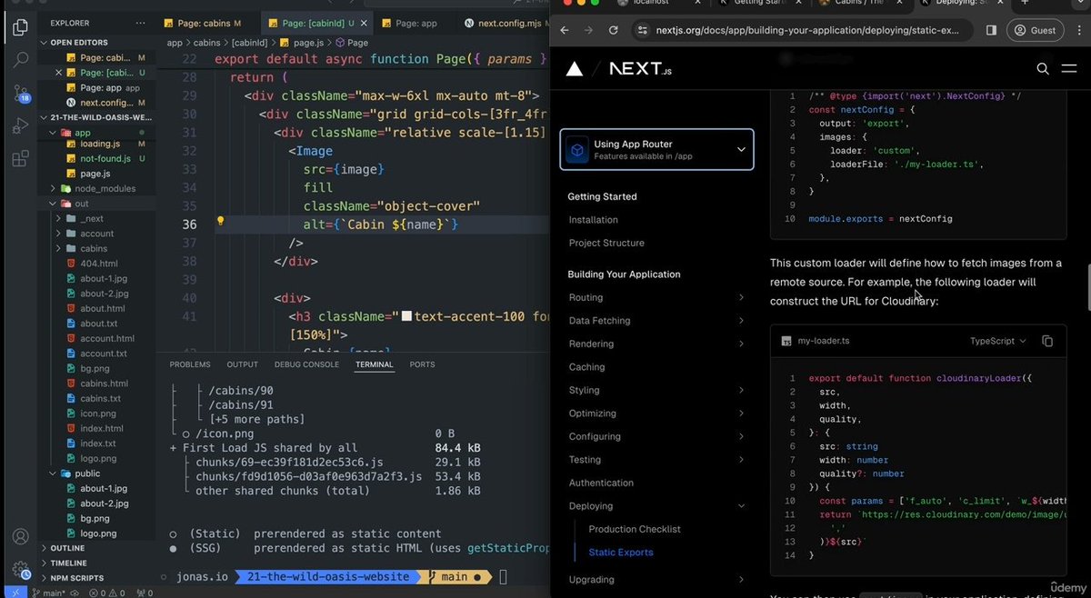The height and width of the screenshot is (598, 1091).
Task: Expand the Timeline section
Action: (x=68, y=563)
